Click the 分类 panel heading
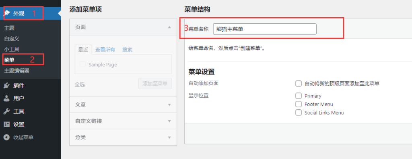Screen dimensions: 412x159 pyautogui.click(x=80, y=137)
